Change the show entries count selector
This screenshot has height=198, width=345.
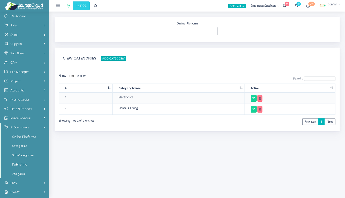coord(72,76)
